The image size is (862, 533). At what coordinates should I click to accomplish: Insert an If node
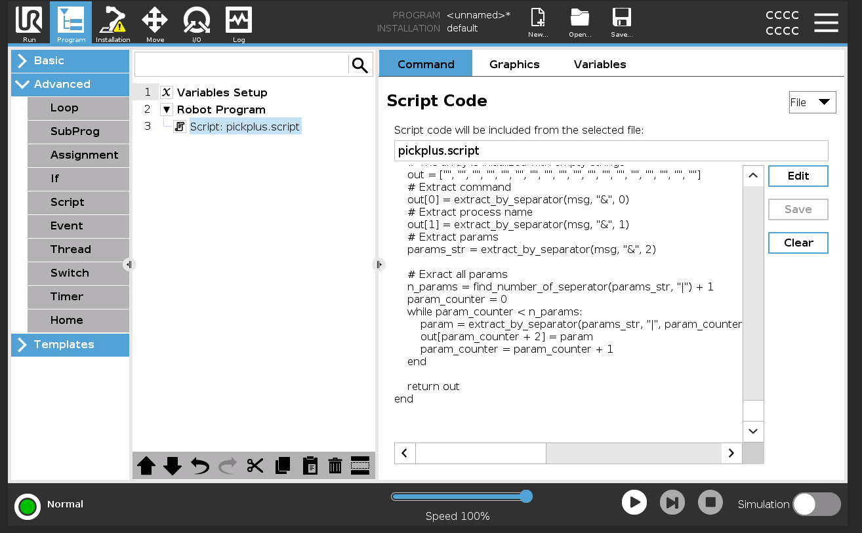(78, 179)
